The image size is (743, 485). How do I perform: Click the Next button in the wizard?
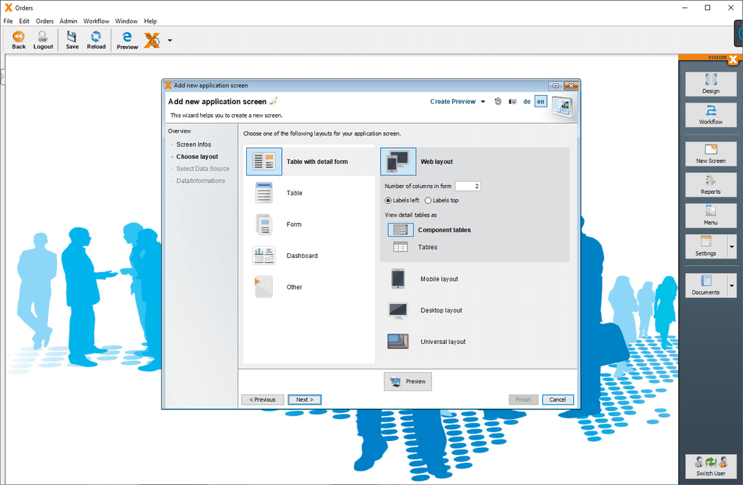[304, 400]
